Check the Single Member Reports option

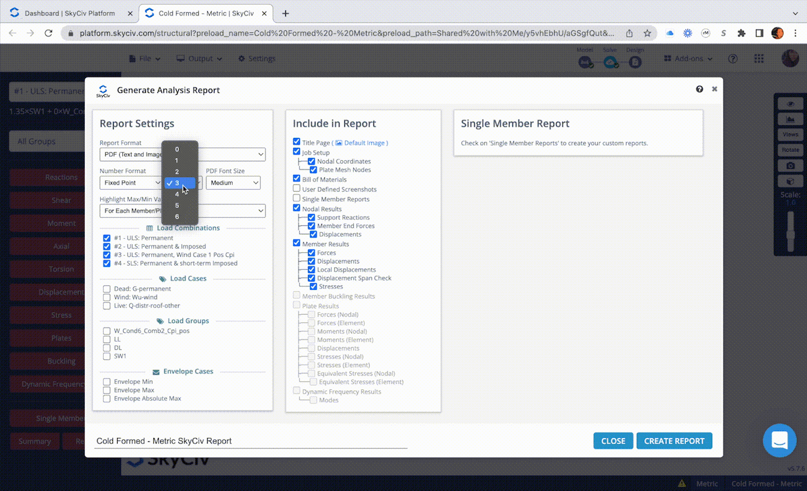coord(297,199)
